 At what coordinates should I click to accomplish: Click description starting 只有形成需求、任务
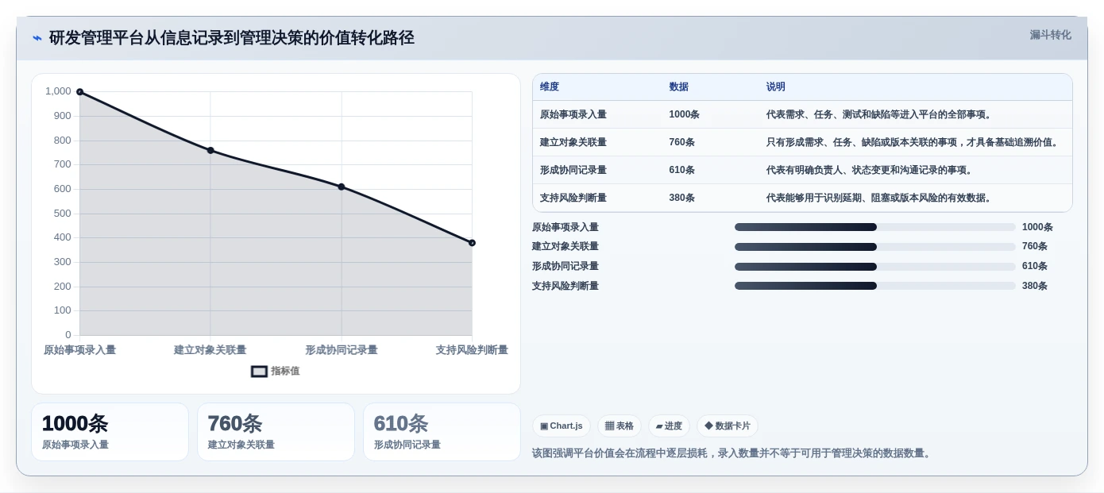tap(913, 142)
